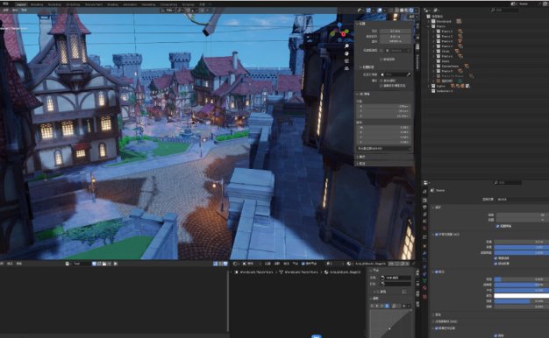Collapse the Sampling section in Render properties
Viewport: 549px width, 338px height.
pyautogui.click(x=434, y=208)
